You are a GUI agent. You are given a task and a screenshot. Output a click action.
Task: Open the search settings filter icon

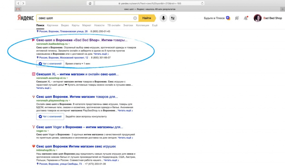point(173,18)
